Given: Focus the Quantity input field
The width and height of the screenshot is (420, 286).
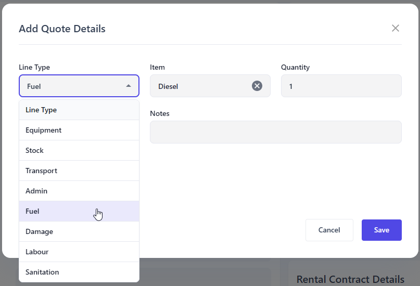Looking at the screenshot, I should [341, 86].
